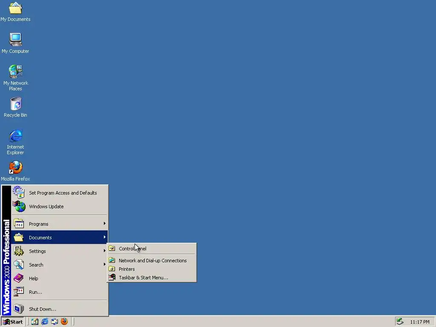436x327 pixels.
Task: Open Help from Start menu
Action: pos(60,278)
